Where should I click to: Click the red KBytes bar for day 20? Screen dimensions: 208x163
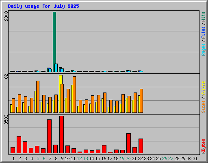pos(128,143)
